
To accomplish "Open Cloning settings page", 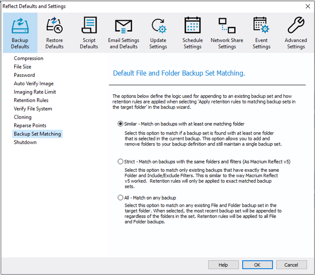I will 23,117.
